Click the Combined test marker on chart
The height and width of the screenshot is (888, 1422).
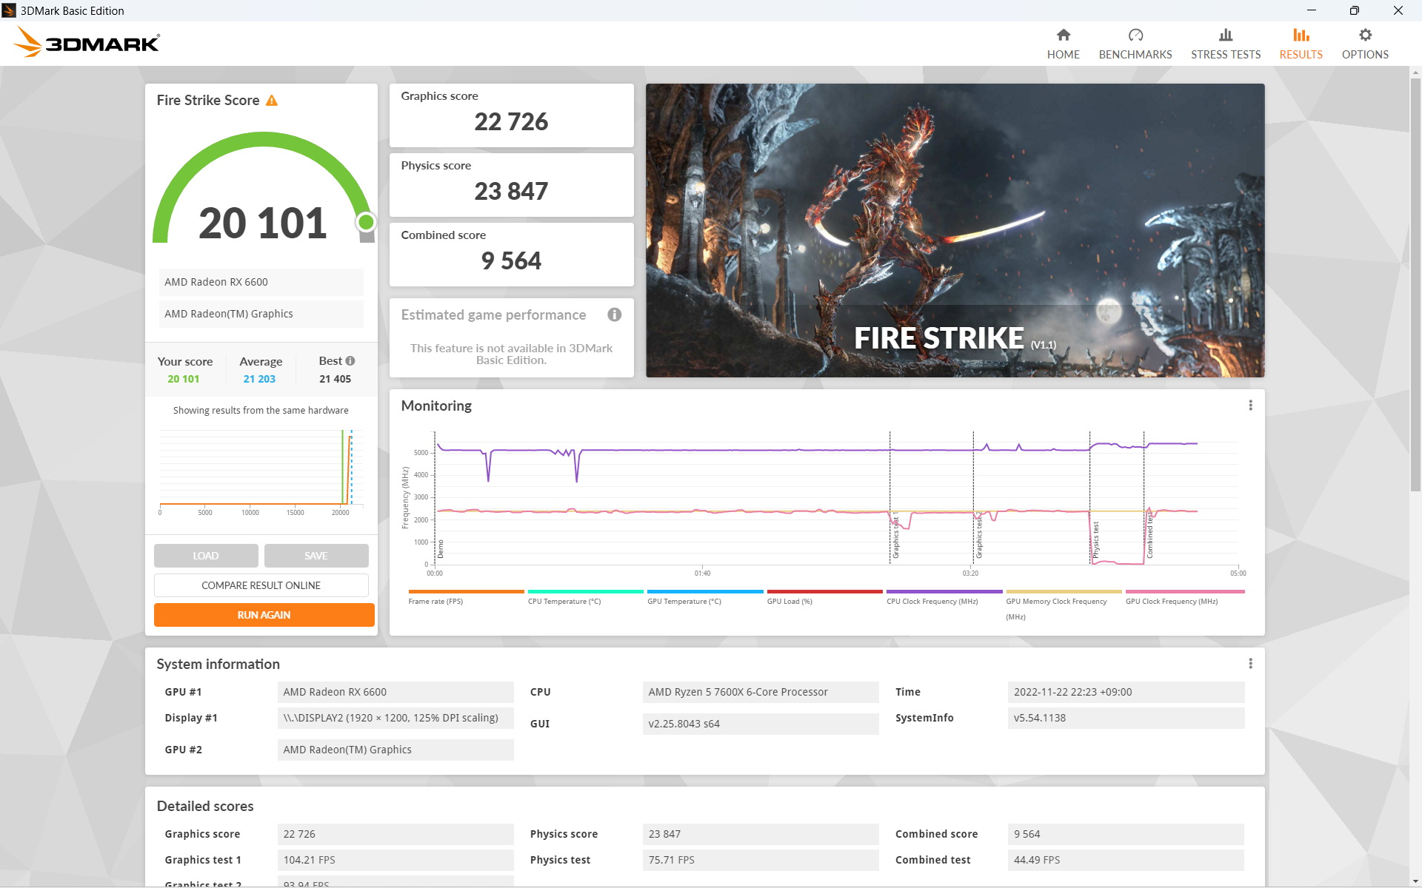click(1149, 534)
